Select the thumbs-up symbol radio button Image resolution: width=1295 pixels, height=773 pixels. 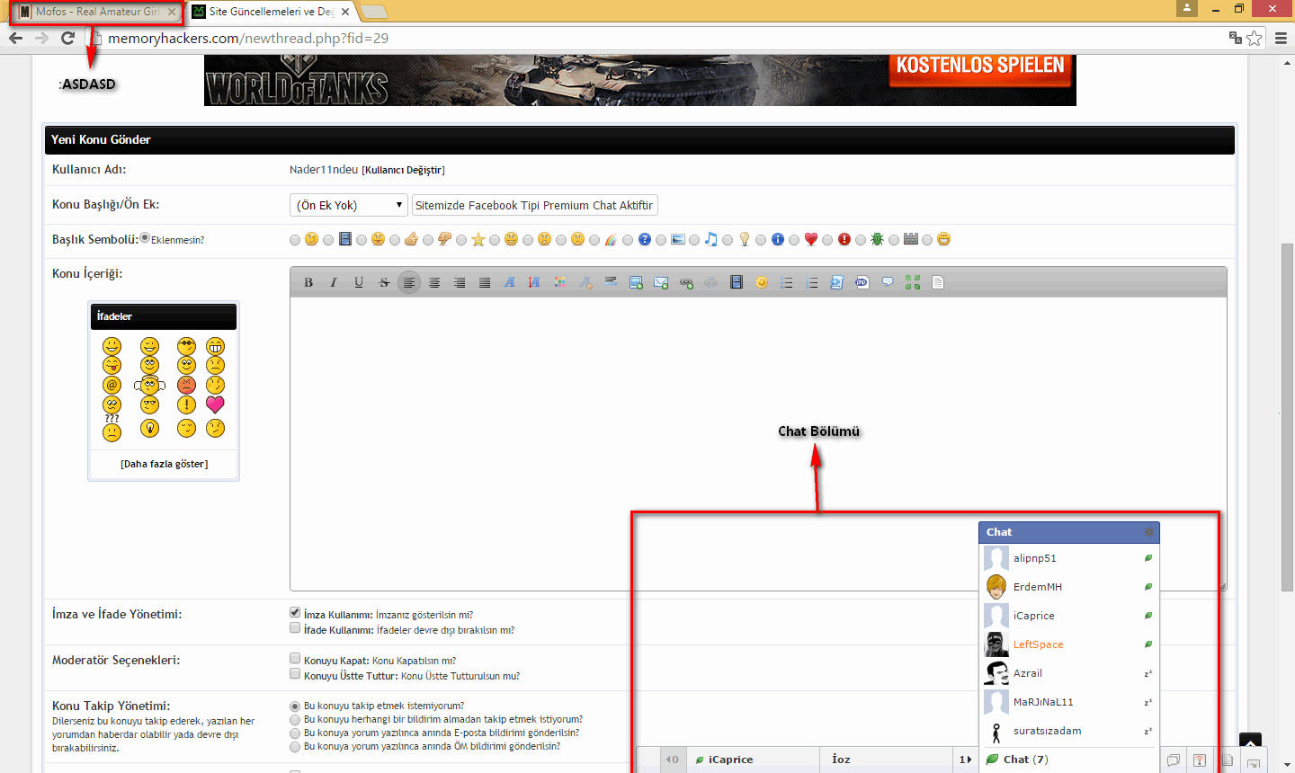395,240
